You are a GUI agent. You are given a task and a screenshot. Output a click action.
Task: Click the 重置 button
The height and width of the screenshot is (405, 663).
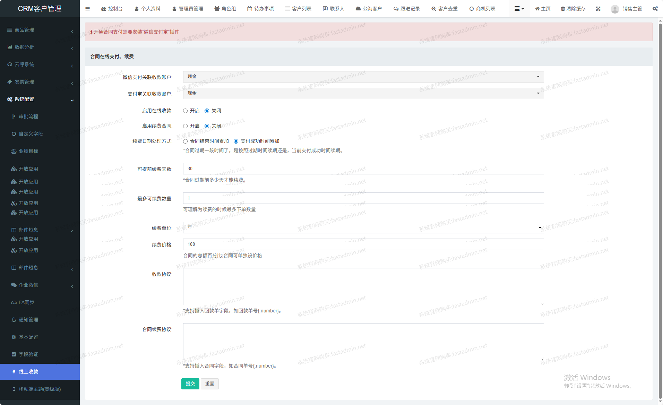(x=210, y=384)
